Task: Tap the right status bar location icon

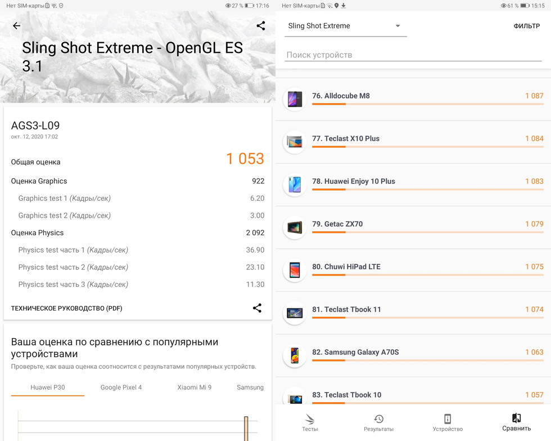Action: (337, 6)
